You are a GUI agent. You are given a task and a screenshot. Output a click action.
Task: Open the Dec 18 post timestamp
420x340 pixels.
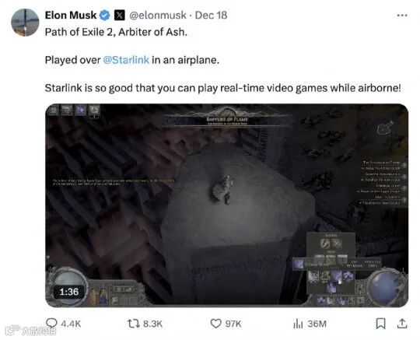[x=211, y=16]
